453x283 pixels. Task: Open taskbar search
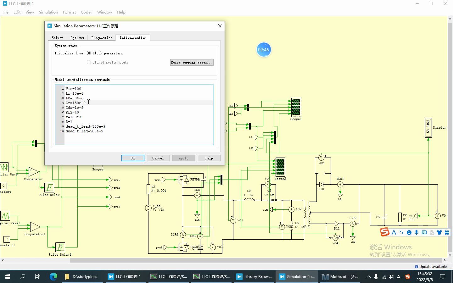pos(23,277)
